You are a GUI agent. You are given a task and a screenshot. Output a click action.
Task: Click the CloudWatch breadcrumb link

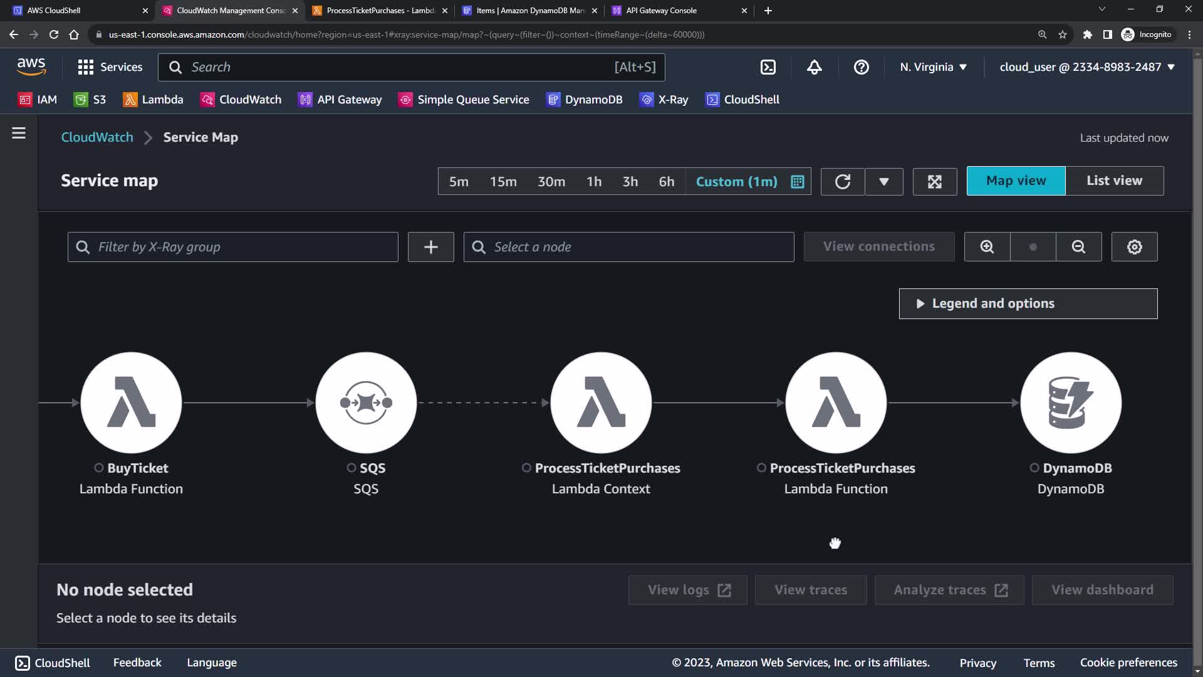[97, 137]
